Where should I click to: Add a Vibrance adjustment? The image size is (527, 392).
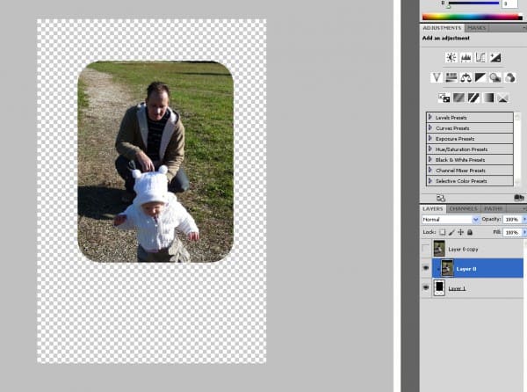tap(436, 77)
